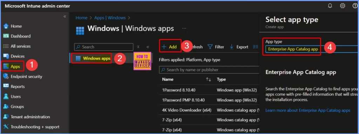Click the Apps | Windows breadcrumb link
Viewport: 359px width, 134px height.
click(110, 17)
